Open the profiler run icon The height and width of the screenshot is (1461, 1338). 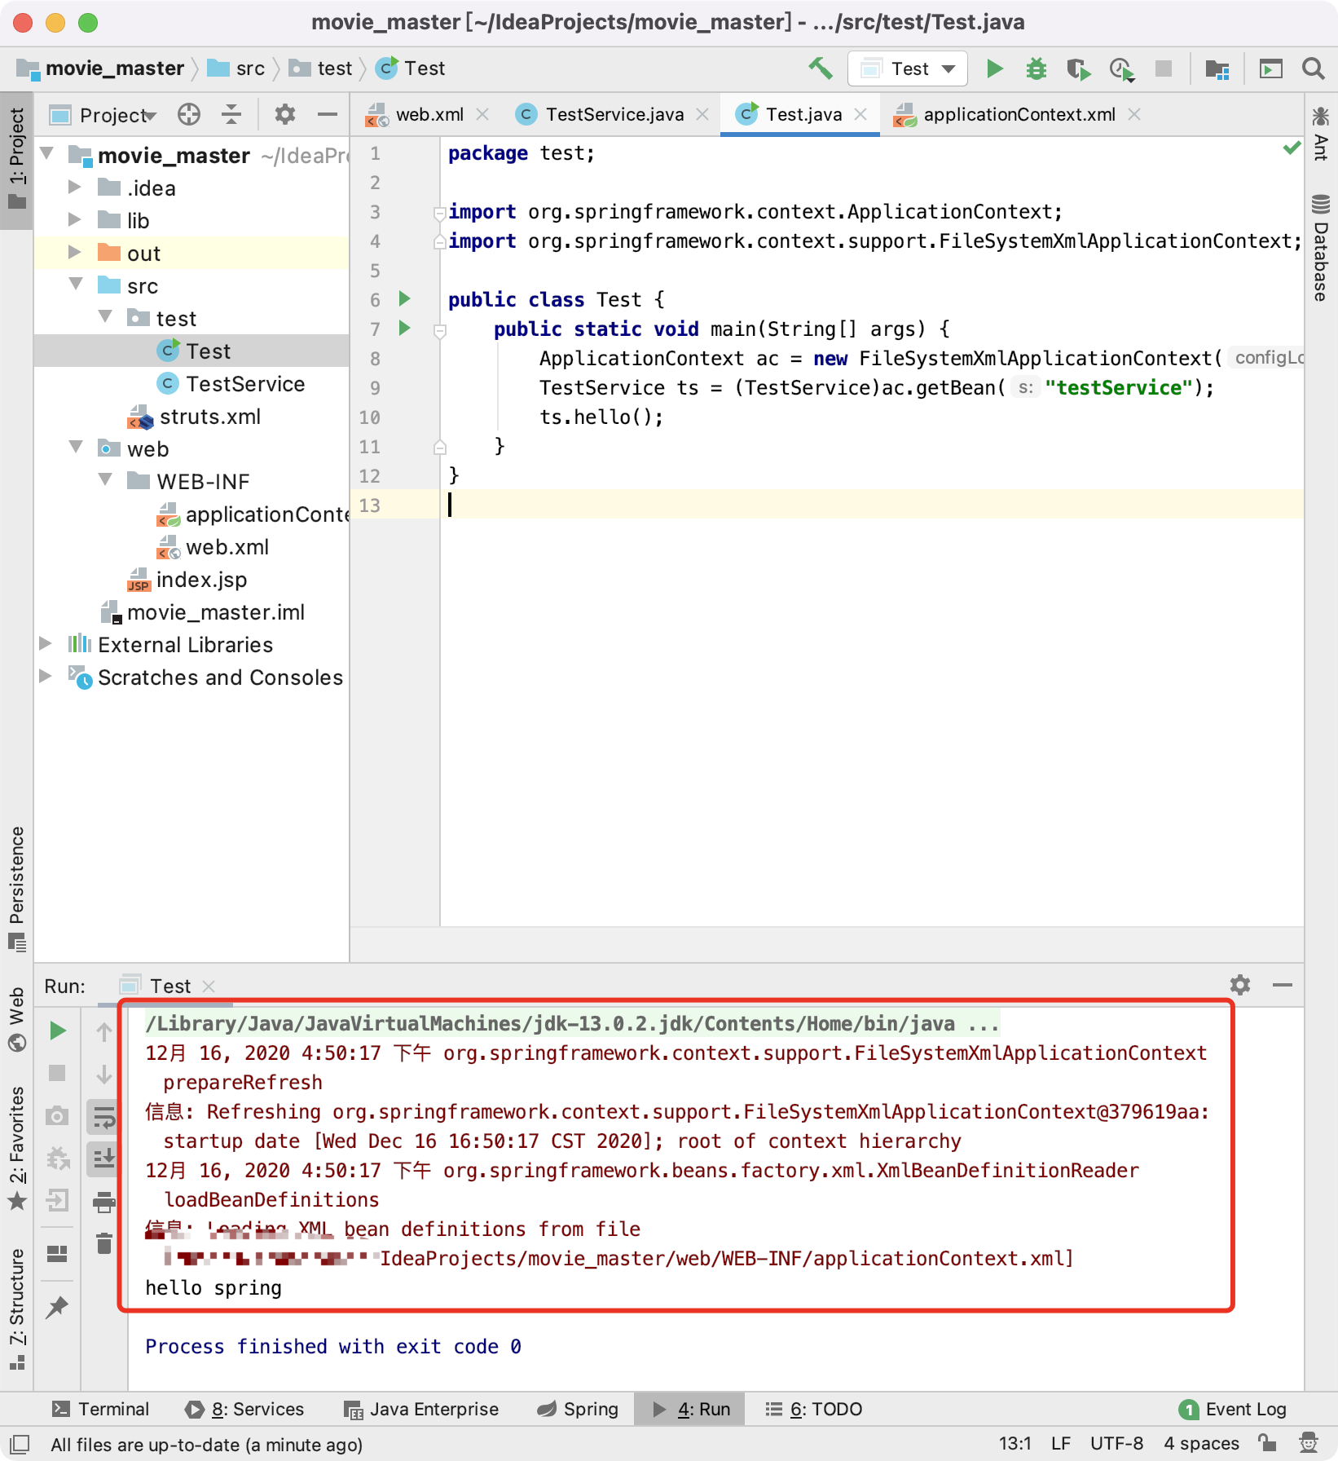point(1122,68)
